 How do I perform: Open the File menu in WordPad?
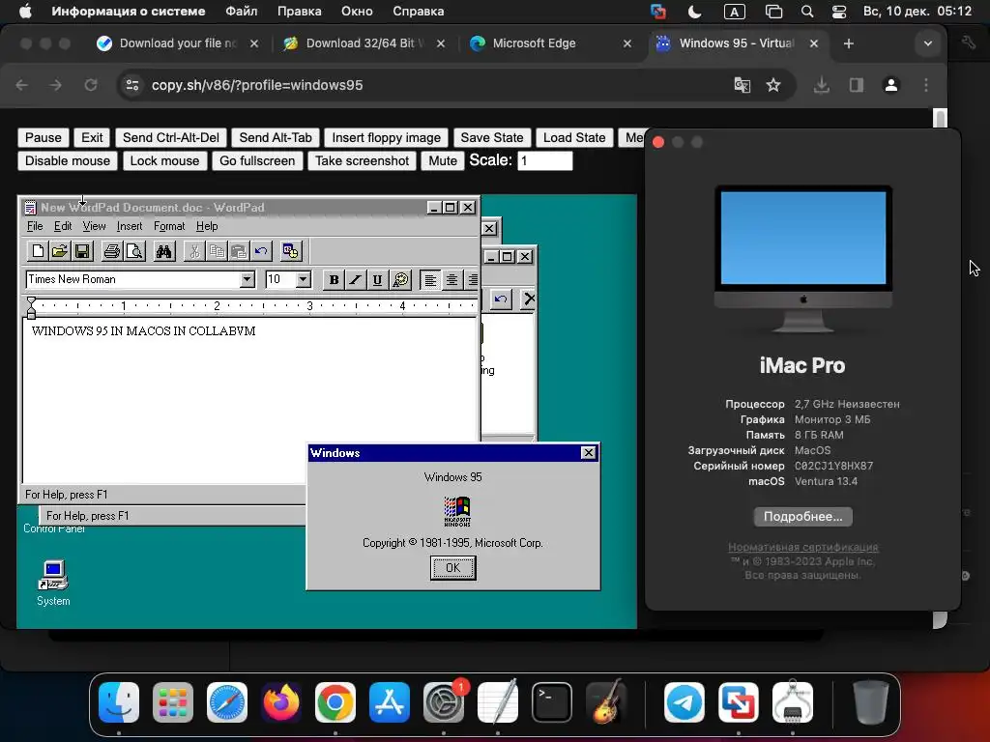(x=35, y=226)
